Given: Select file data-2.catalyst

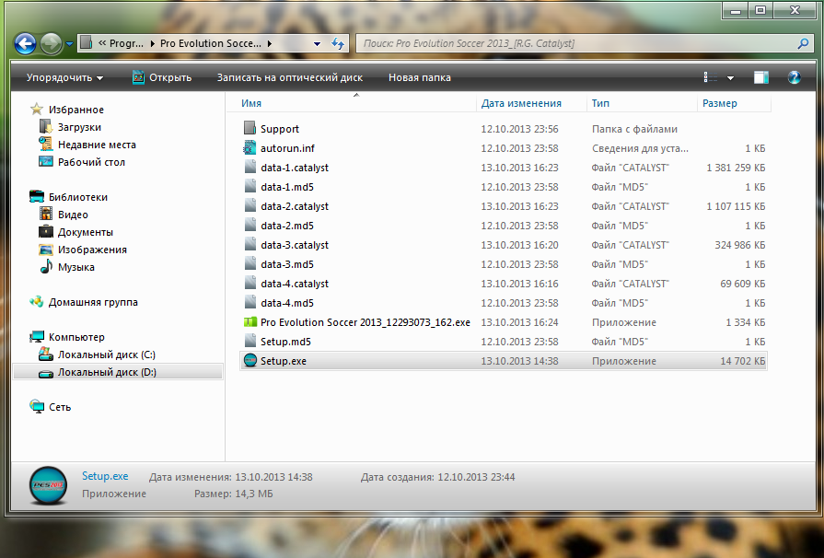Looking at the screenshot, I should pos(295,206).
